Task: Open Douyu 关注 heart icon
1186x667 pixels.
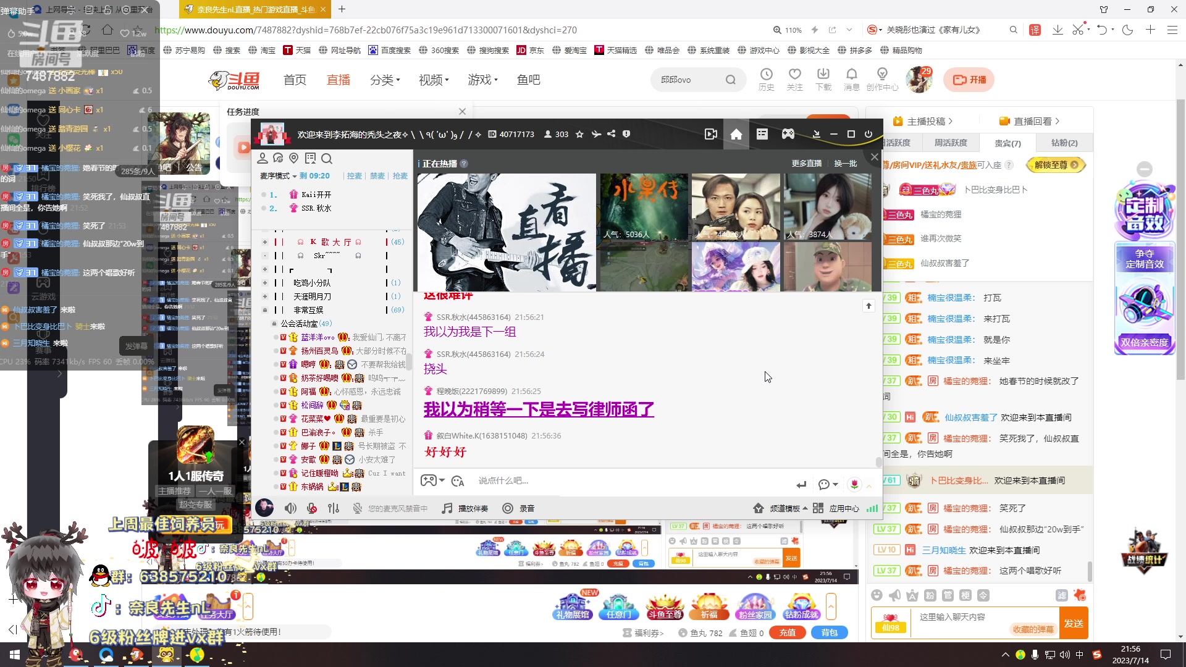Action: pyautogui.click(x=795, y=80)
